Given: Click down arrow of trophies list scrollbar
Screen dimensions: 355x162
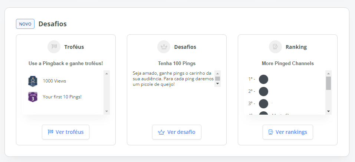Looking at the screenshot, I should coord(107,111).
